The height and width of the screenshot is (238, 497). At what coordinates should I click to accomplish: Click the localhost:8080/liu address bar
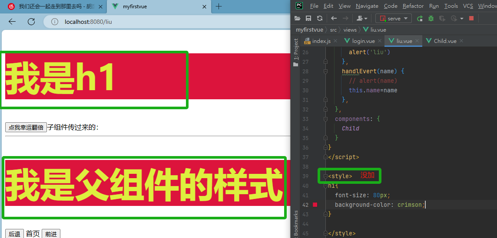pos(167,22)
